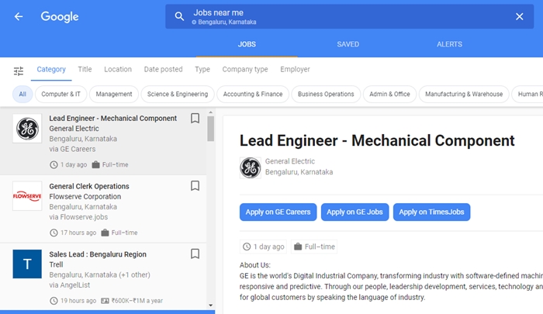
Task: Filter by Computer & IT chip
Action: point(61,94)
